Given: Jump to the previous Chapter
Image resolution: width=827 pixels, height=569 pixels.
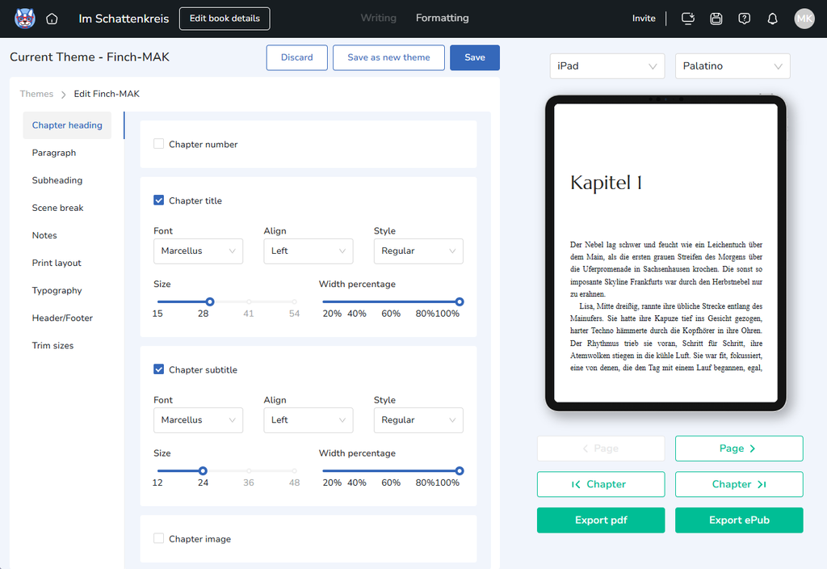Looking at the screenshot, I should click(601, 484).
